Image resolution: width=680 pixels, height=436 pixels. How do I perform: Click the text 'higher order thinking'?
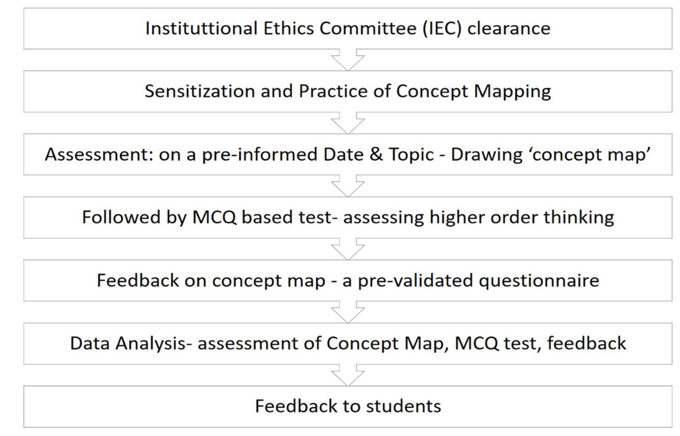point(522,218)
